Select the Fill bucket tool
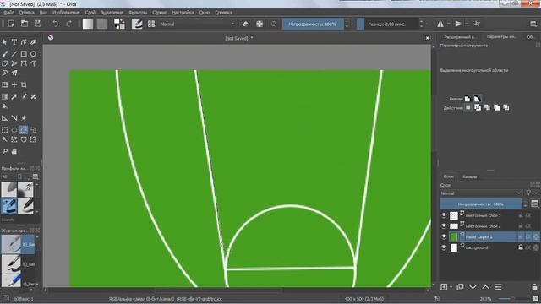This screenshot has height=304, width=541. click(x=5, y=106)
